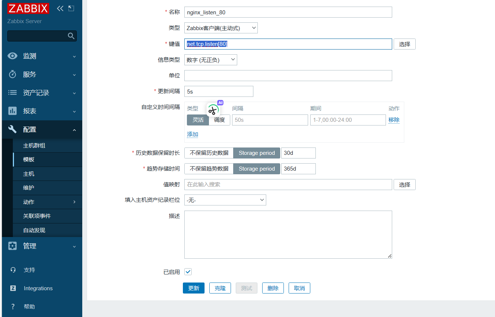Click the 移除 link in custom intervals

[394, 120]
